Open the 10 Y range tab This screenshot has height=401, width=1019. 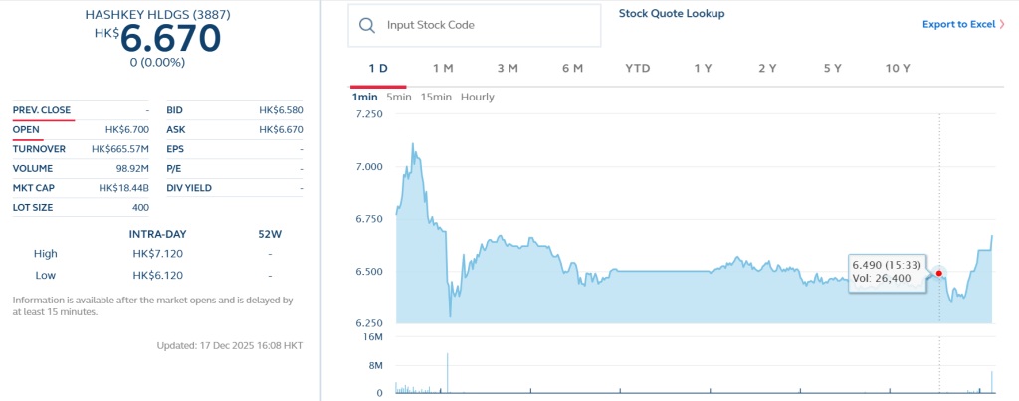(898, 69)
